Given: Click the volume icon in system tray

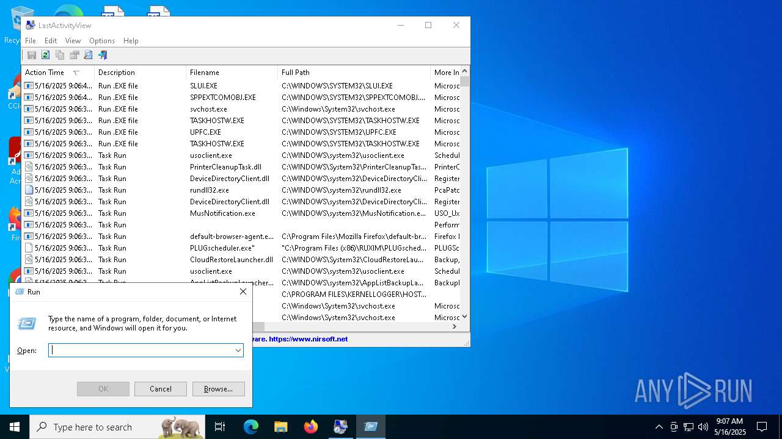Looking at the screenshot, I should coord(703,427).
